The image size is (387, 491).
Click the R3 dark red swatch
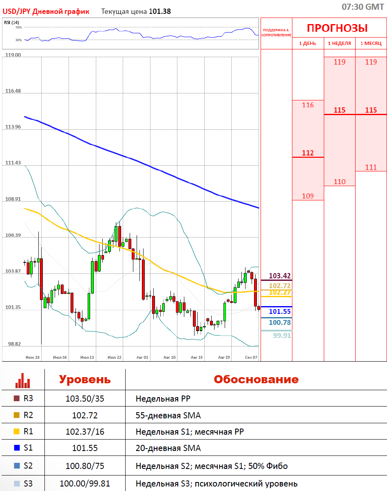17,398
